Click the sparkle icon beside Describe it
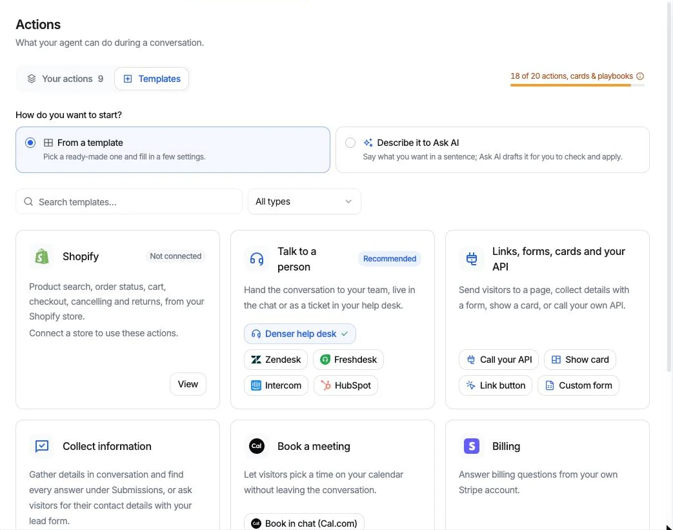The image size is (673, 530). point(368,143)
